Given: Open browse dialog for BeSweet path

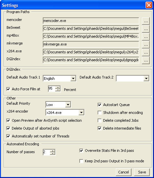Looking at the screenshot, I should tap(146, 29).
